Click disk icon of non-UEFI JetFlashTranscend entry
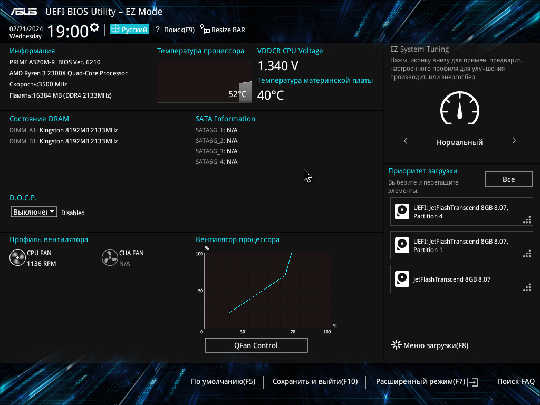This screenshot has width=540, height=405. pyautogui.click(x=402, y=279)
